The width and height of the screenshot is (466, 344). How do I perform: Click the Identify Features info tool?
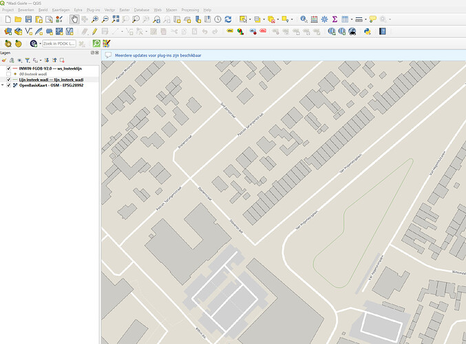click(x=304, y=19)
